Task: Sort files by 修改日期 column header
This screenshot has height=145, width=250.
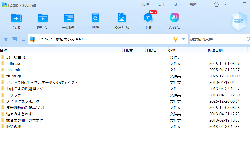Action: pyautogui.click(x=215, y=50)
